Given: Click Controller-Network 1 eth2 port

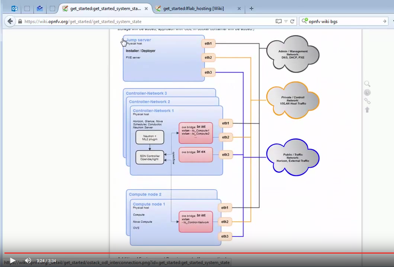Looking at the screenshot, I should 225,137.
